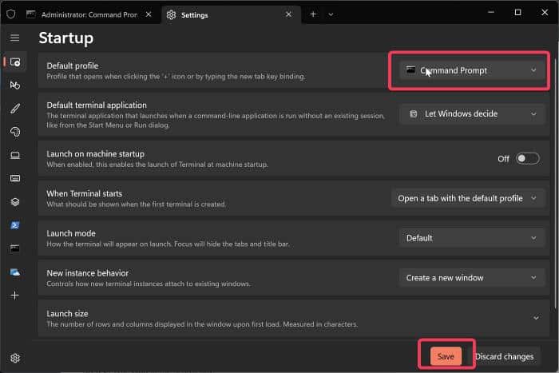Click the settings page vertical scrollbar

[556, 182]
